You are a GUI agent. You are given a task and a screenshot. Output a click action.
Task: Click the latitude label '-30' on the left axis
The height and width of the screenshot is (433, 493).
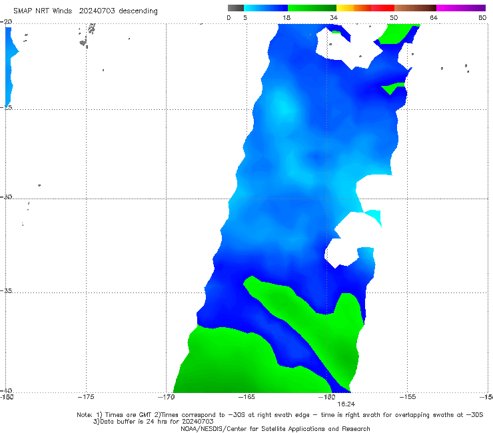(6, 197)
